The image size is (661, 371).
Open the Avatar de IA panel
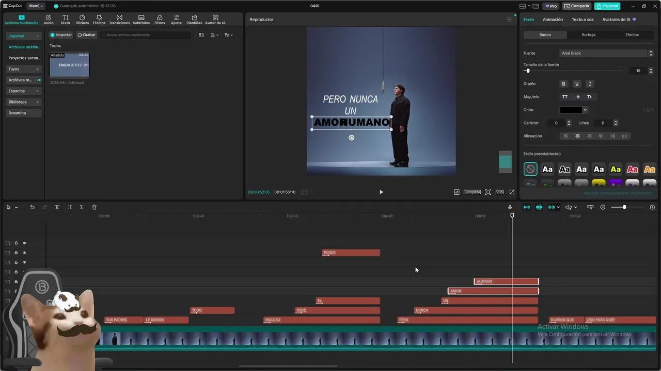215,20
